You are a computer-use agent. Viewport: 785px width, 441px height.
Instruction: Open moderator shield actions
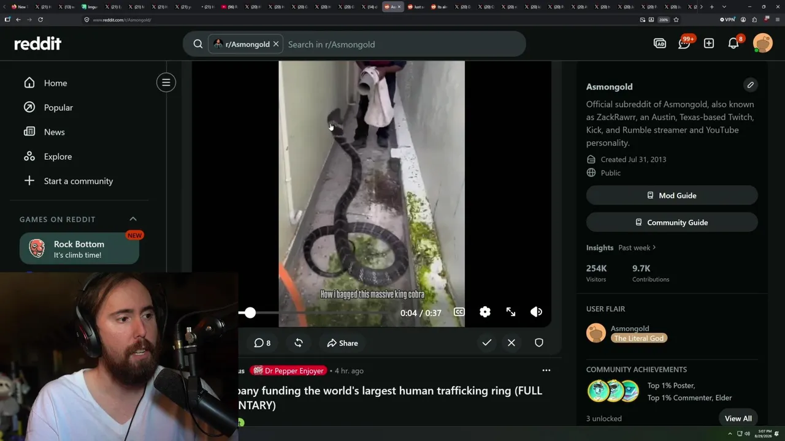(539, 343)
